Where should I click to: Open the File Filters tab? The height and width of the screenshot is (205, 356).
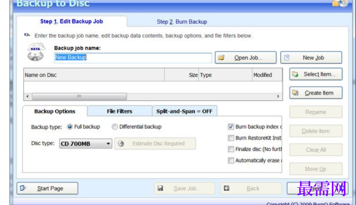point(120,111)
